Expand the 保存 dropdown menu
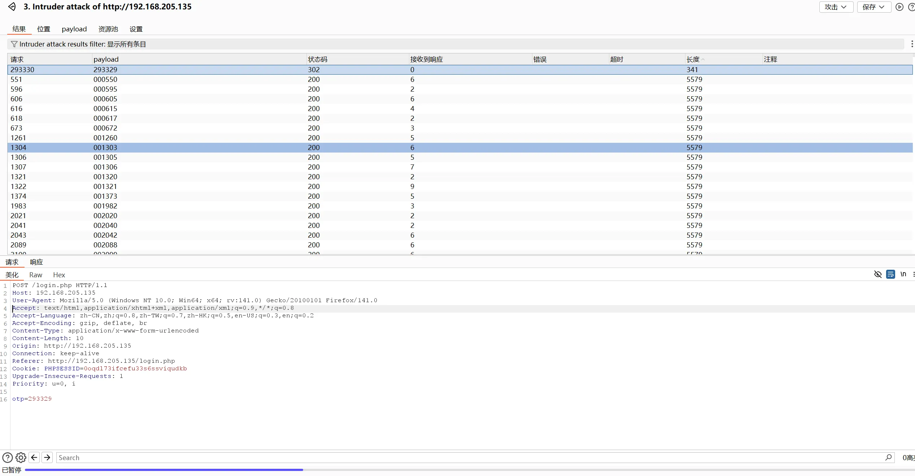915x476 pixels. (874, 7)
